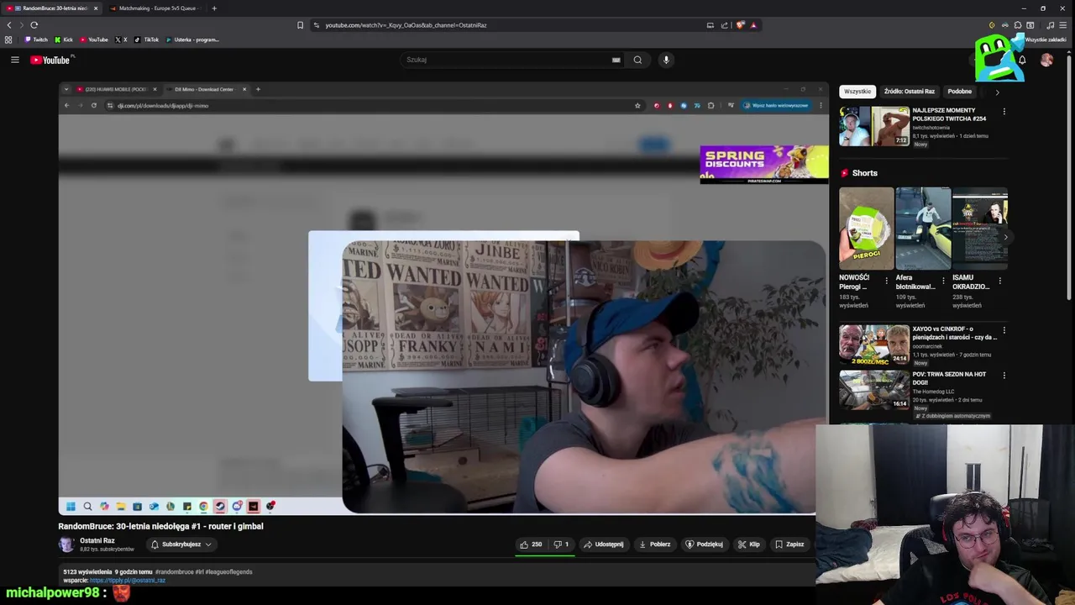Viewport: 1075px width, 605px height.
Task: Click the Podziękuj thanks button
Action: pos(705,544)
